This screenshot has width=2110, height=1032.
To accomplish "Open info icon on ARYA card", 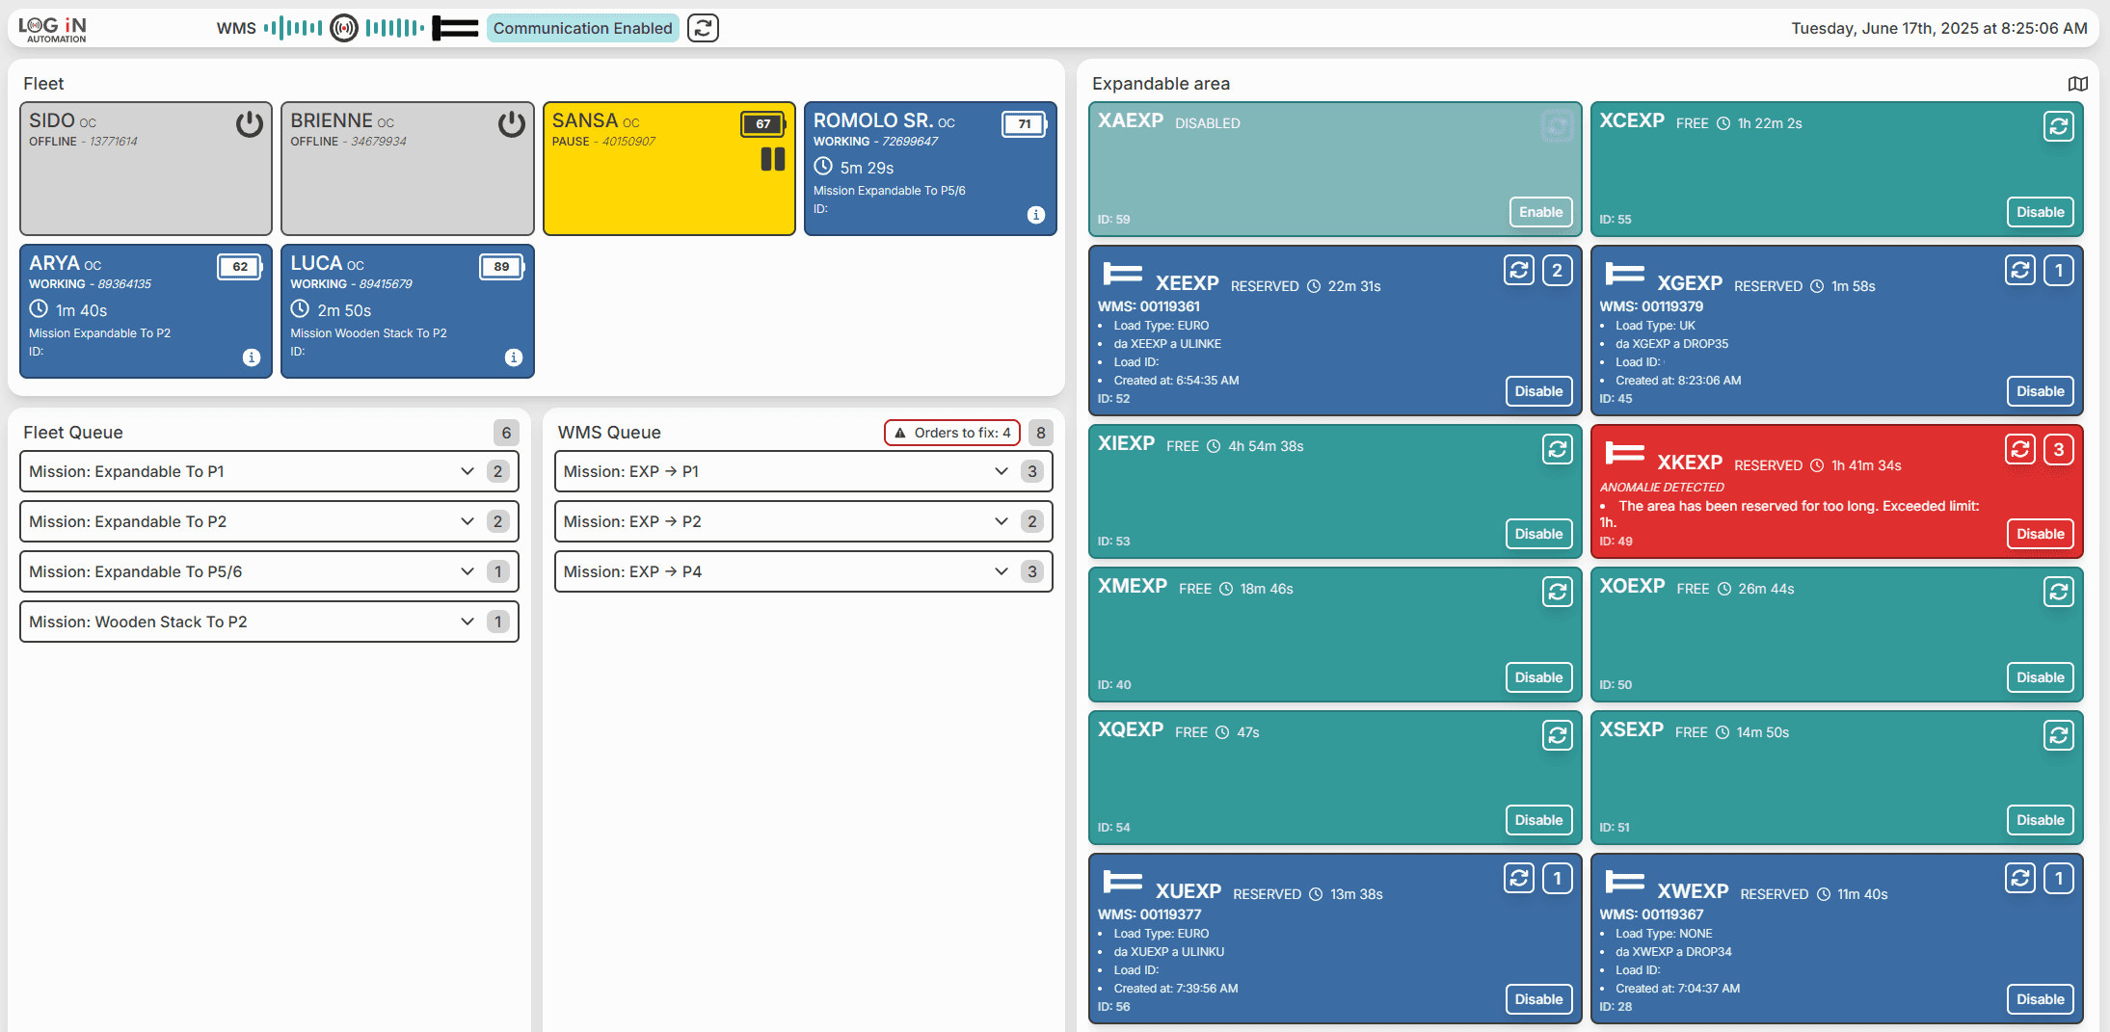I will coord(252,357).
